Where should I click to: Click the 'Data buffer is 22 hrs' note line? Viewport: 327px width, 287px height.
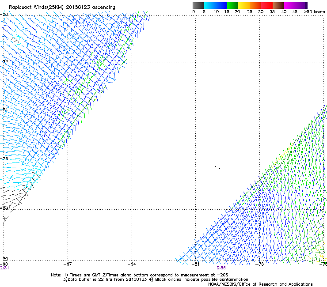click(x=156, y=279)
